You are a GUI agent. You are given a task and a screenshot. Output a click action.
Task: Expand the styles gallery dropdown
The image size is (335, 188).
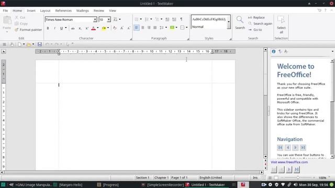[x=229, y=22]
